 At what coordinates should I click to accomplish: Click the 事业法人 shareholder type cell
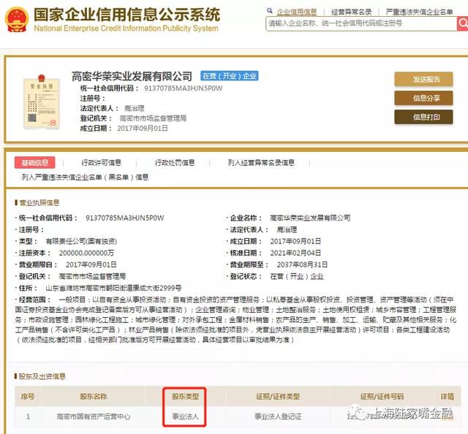coord(185,416)
